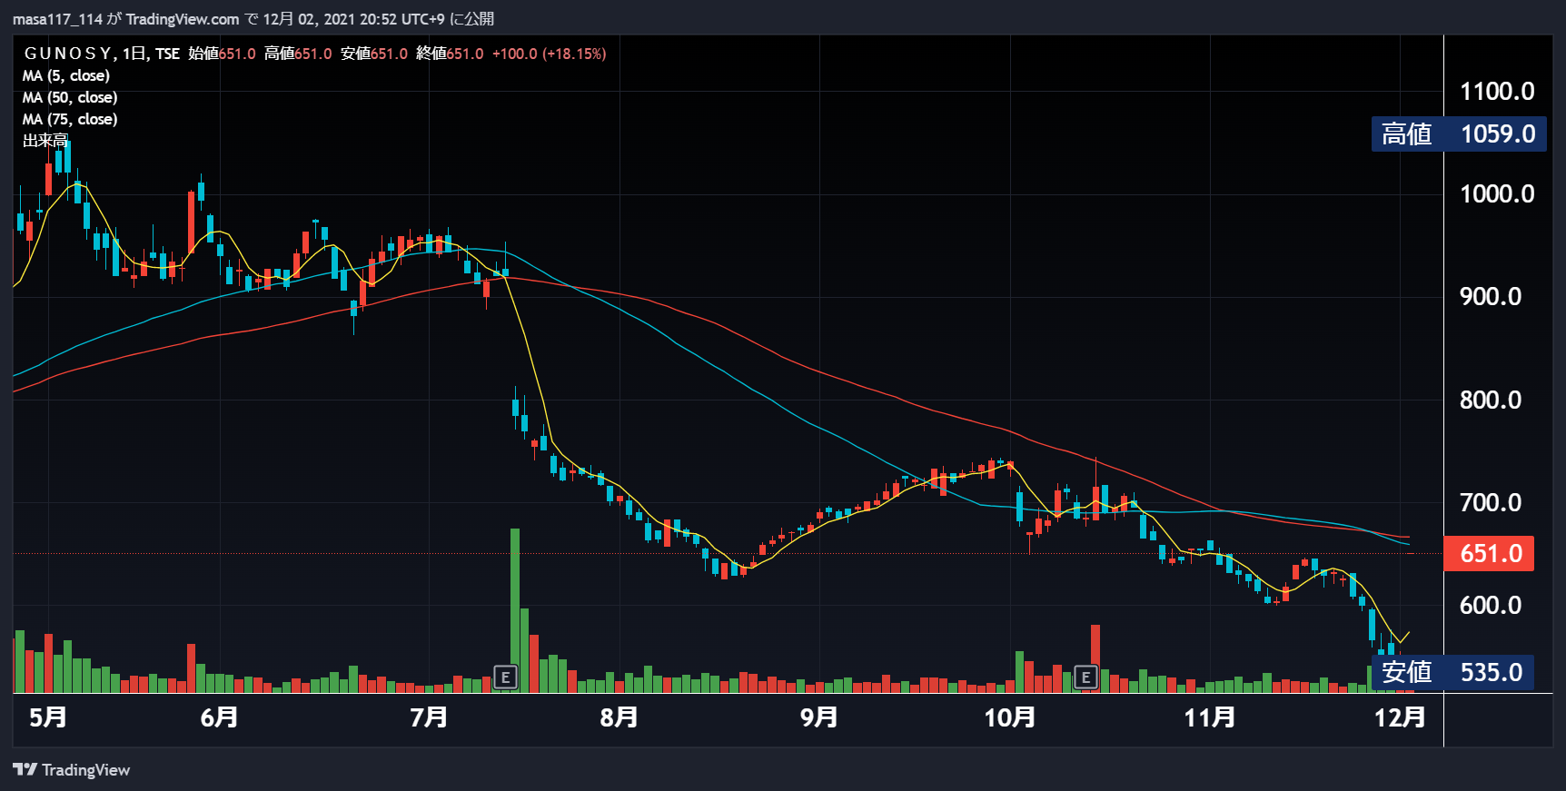Click the earnings E marker in October
This screenshot has height=791, width=1566.
pyautogui.click(x=1085, y=677)
